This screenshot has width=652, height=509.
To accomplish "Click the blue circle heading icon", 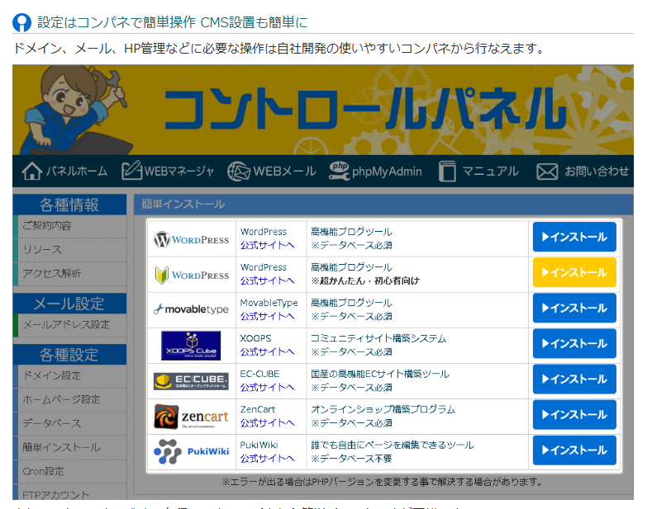I will pyautogui.click(x=21, y=22).
